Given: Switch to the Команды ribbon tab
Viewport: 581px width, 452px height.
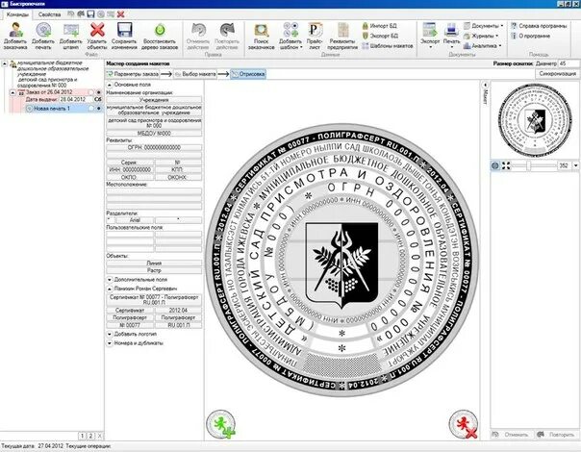Looking at the screenshot, I should [x=17, y=14].
